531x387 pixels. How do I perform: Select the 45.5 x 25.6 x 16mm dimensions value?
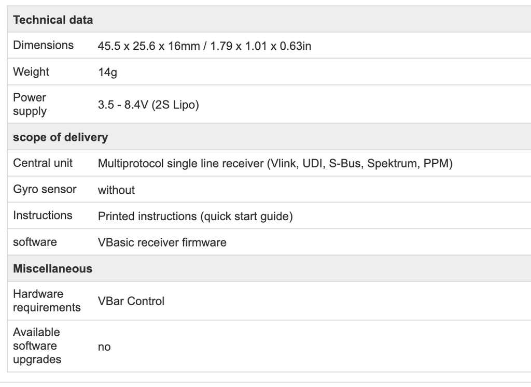coord(204,46)
